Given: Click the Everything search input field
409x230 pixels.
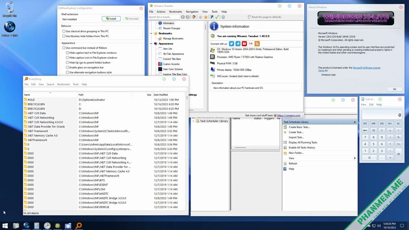Looking at the screenshot, I should coord(106,89).
